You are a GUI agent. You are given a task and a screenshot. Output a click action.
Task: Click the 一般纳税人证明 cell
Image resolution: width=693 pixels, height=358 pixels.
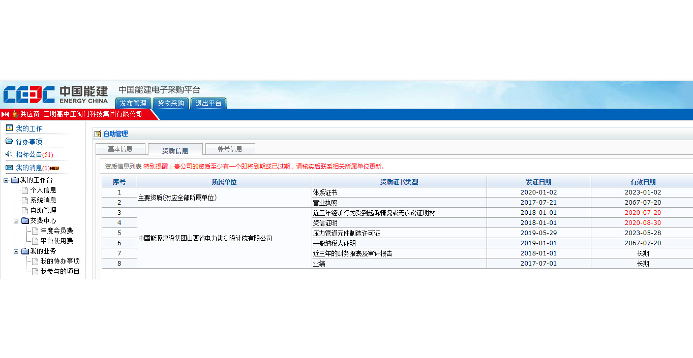(399, 243)
